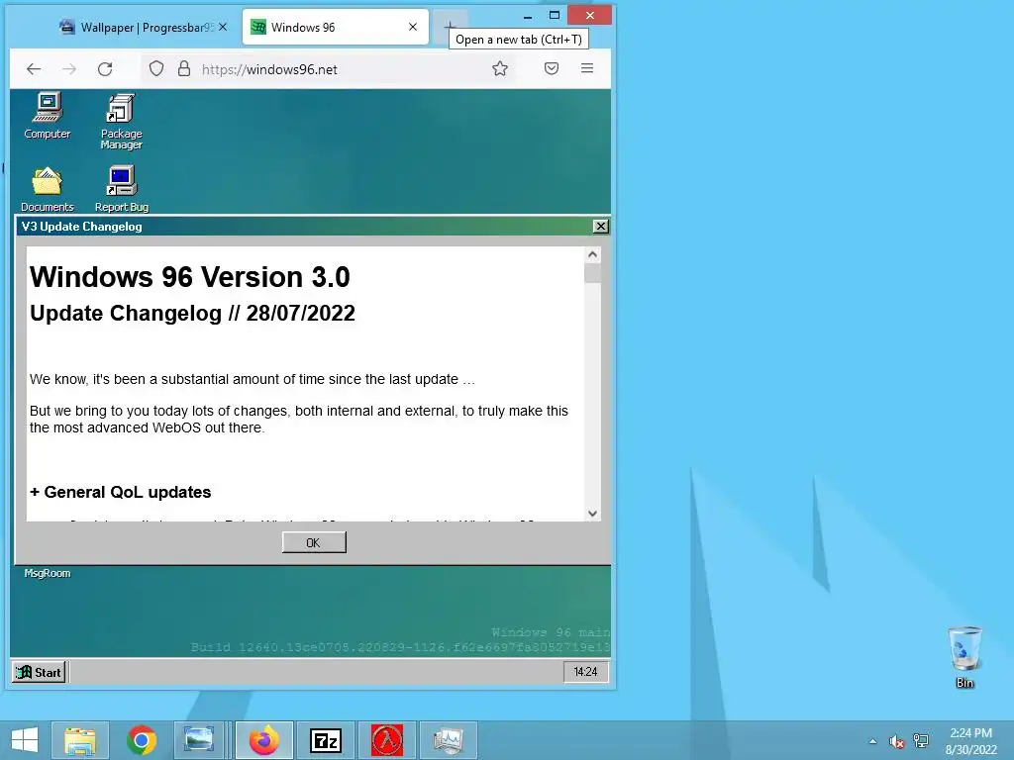
Task: Open the photo viewer taskbar icon
Action: point(198,740)
